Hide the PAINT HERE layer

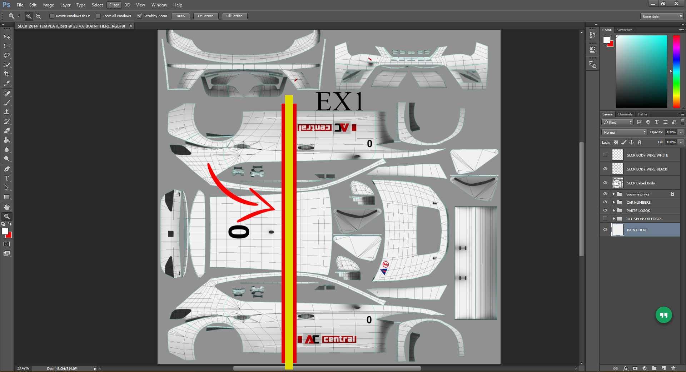pyautogui.click(x=605, y=230)
